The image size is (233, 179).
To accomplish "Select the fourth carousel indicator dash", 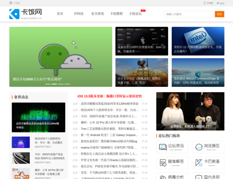I will click(67, 84).
